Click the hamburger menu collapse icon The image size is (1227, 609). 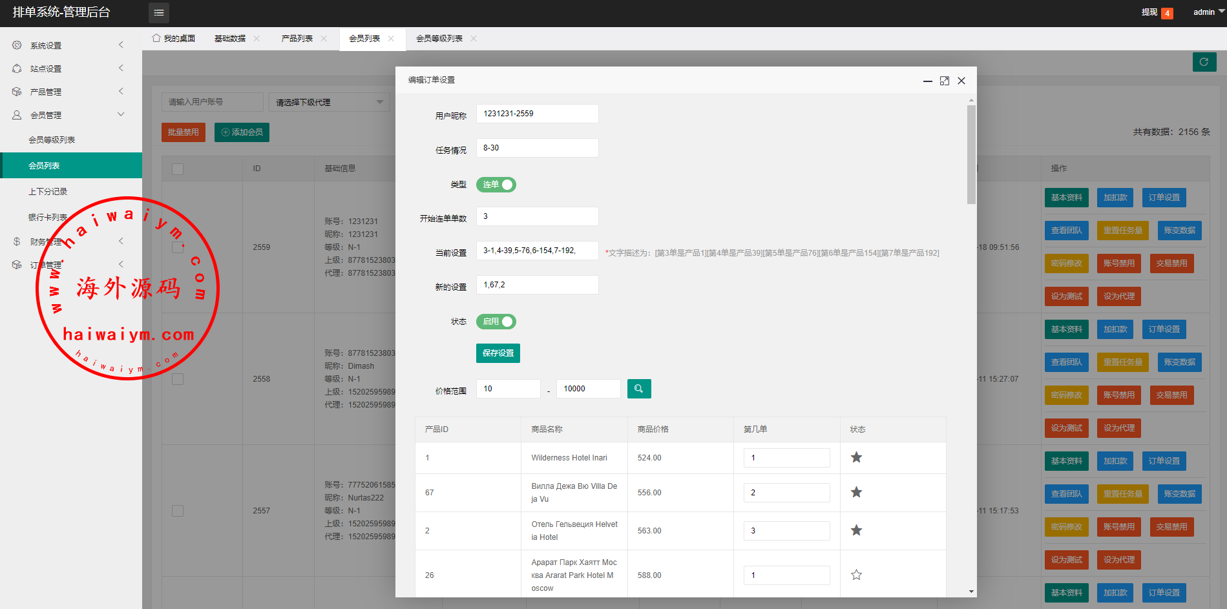point(158,13)
